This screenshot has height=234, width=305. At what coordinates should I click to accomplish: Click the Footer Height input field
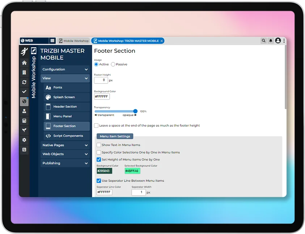click(101, 80)
